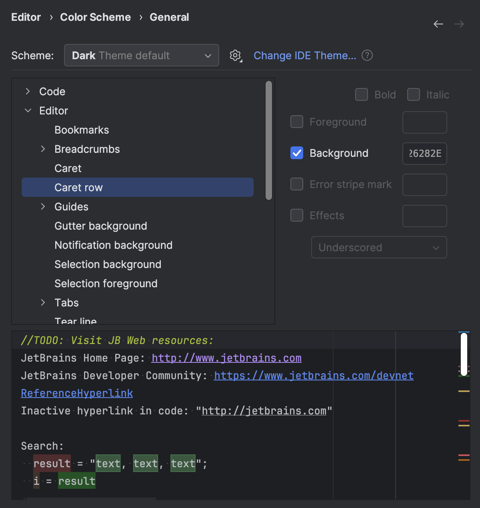This screenshot has width=480, height=508.
Task: Open the Scheme dropdown
Action: tap(141, 56)
